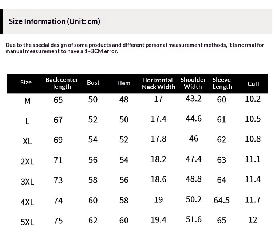Select the M size row label
This screenshot has width=273, height=242.
click(x=27, y=101)
